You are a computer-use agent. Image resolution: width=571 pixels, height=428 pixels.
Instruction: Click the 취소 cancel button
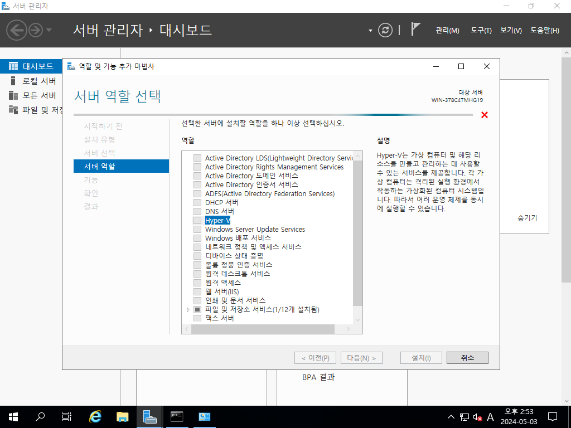click(467, 358)
